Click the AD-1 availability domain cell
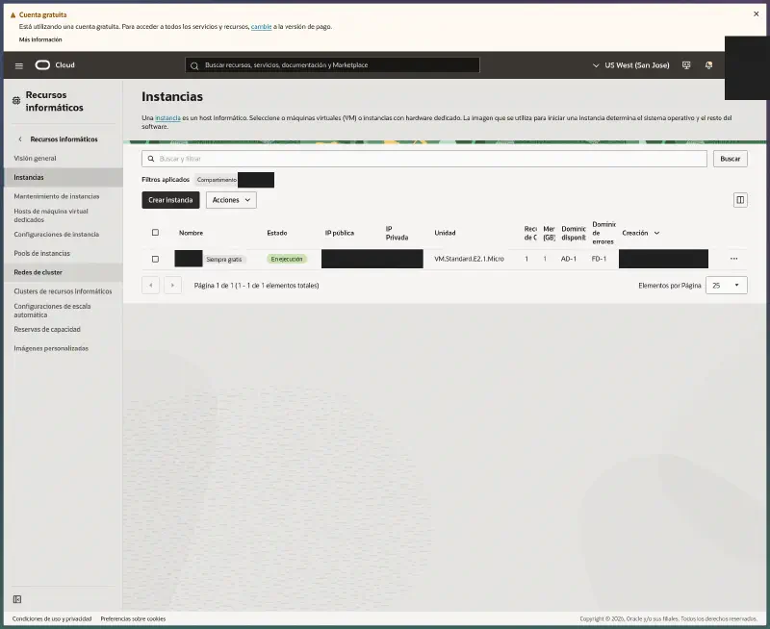The height and width of the screenshot is (629, 770). [x=569, y=259]
